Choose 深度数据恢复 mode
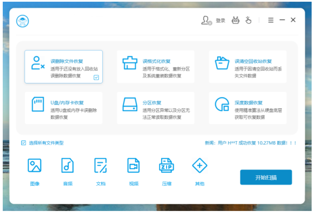This screenshot has width=313, height=212. [x=247, y=108]
